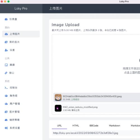Image resolution: width=140 pixels, height=140 pixels.
Task: Click the storage strategy icon next to 储存策略
Action: pos(6,120)
